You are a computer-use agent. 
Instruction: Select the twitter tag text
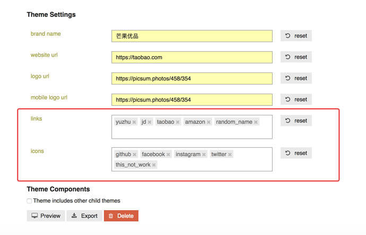219,154
